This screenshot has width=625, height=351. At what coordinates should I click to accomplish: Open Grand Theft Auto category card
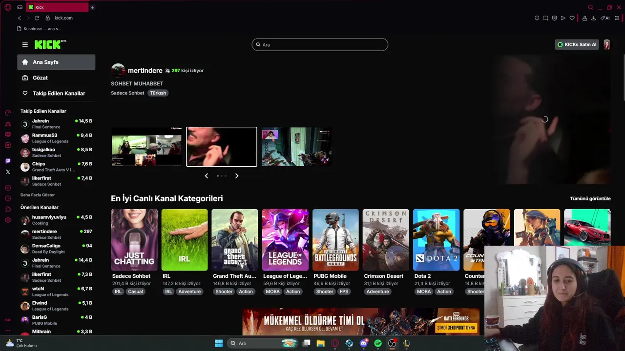[235, 240]
